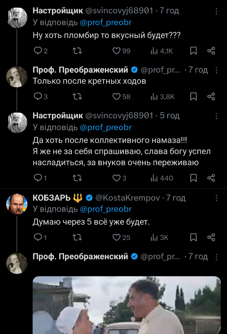Share the 'коллективного намаза' tweet

pos(211,178)
